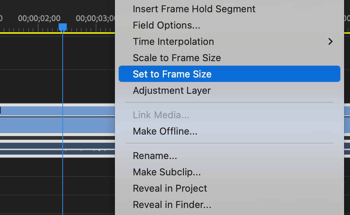Click the 00;00;03;00 timecode on ruler
The image size is (350, 215).
click(95, 18)
